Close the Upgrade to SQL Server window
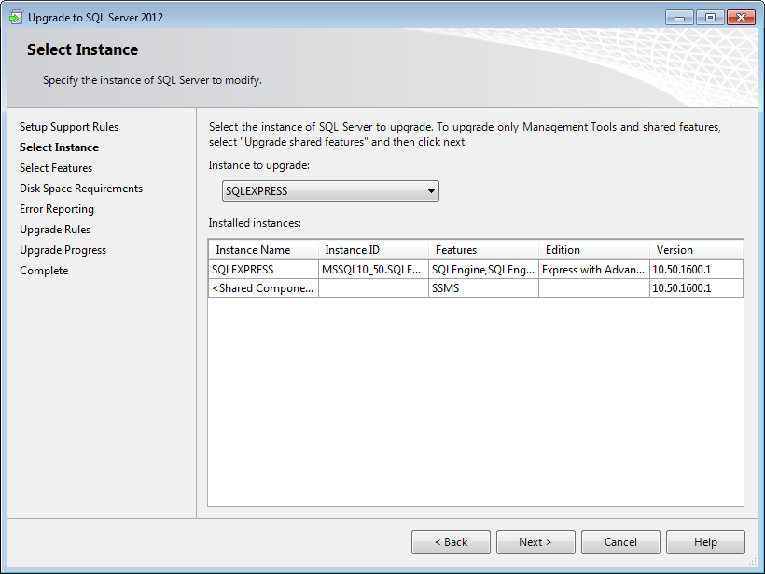 point(741,18)
